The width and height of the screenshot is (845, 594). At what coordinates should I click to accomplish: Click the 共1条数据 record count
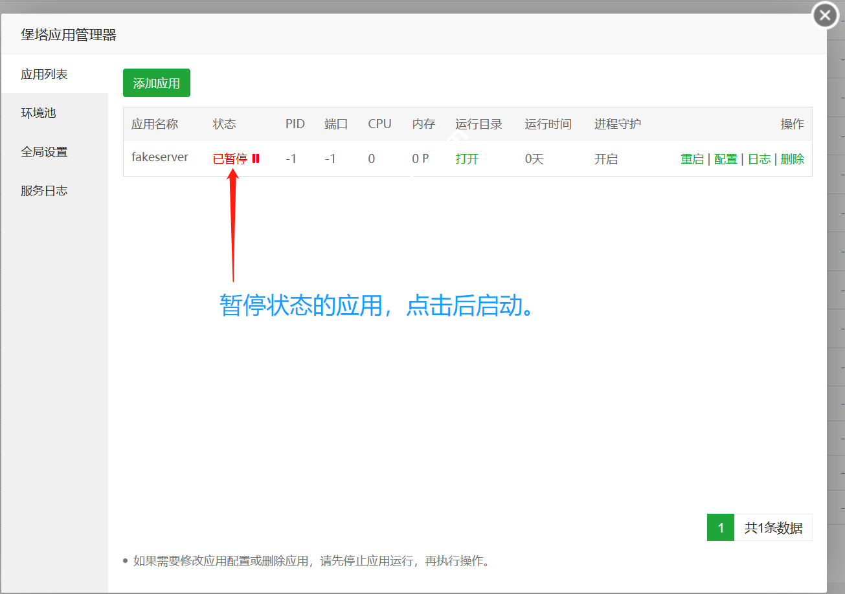[773, 528]
